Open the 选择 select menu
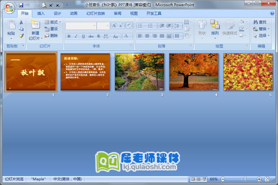Image resolution: width=278 pixels, height=185 pixels. click(261, 36)
